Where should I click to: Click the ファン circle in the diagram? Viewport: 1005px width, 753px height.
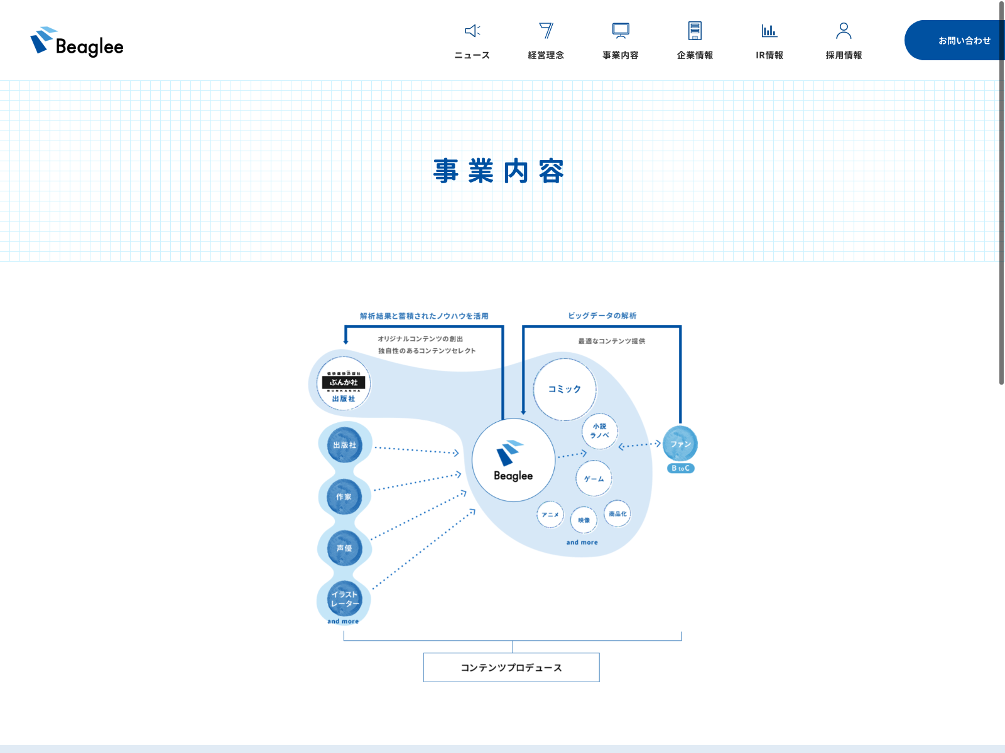[x=680, y=444]
